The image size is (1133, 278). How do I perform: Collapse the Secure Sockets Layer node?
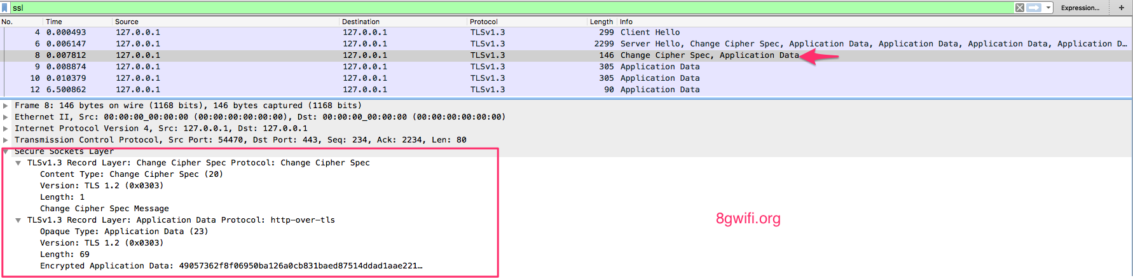[6, 151]
